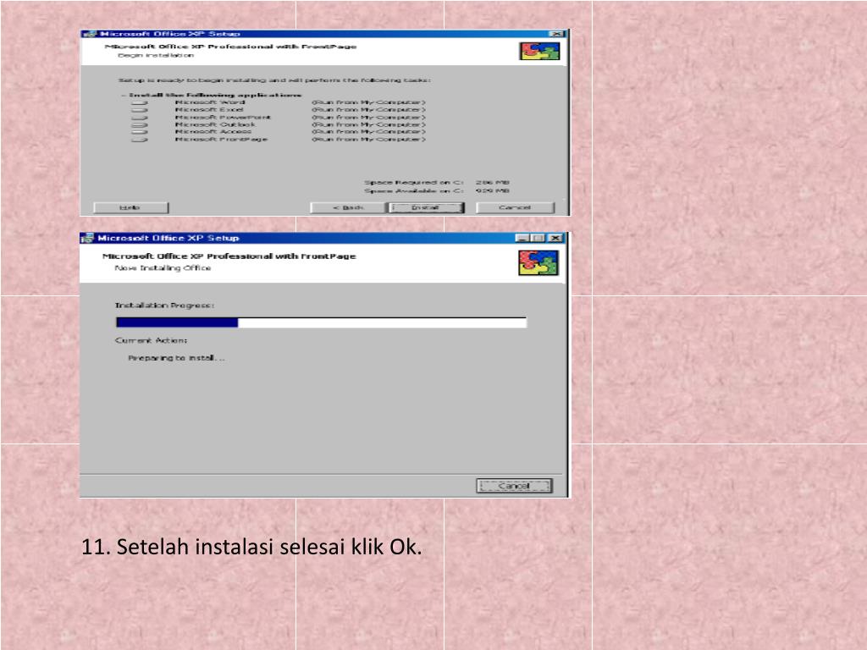Click the 'Preparing to install...' action text
The height and width of the screenshot is (650, 867).
coord(176,358)
